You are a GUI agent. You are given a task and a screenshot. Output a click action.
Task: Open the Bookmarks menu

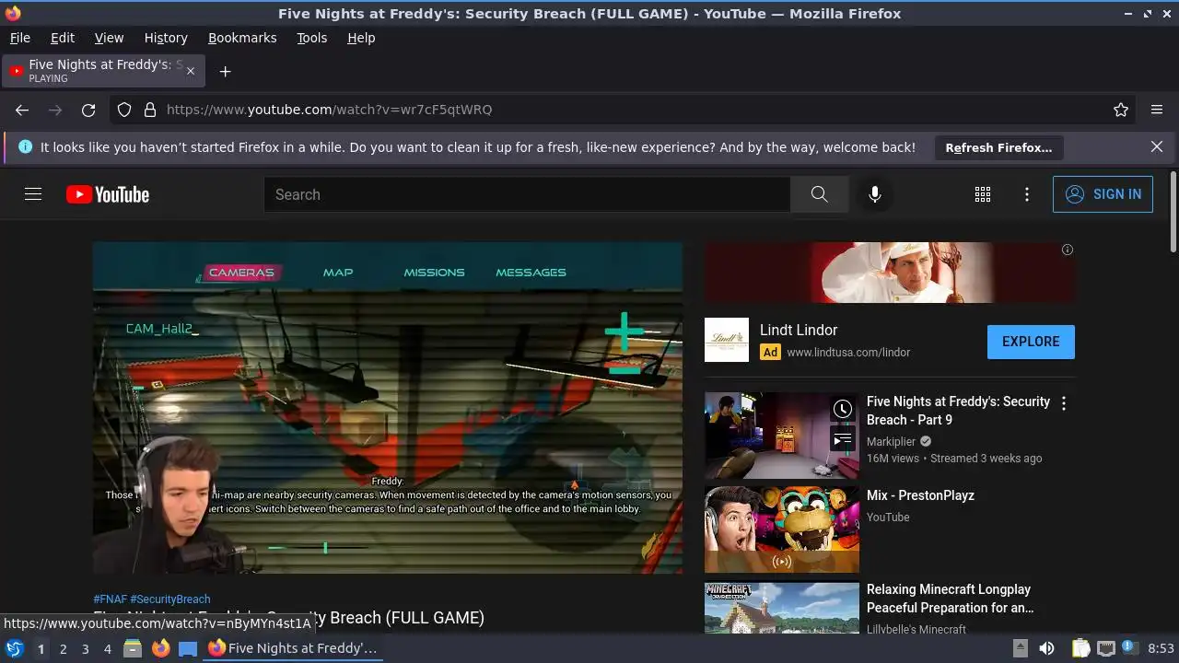point(242,38)
